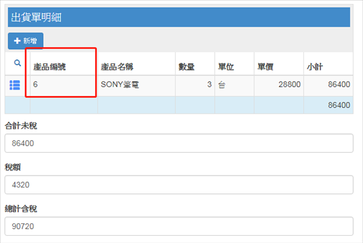Click the magnifier search icon in table header
This screenshot has width=363, height=243.
[x=18, y=63]
